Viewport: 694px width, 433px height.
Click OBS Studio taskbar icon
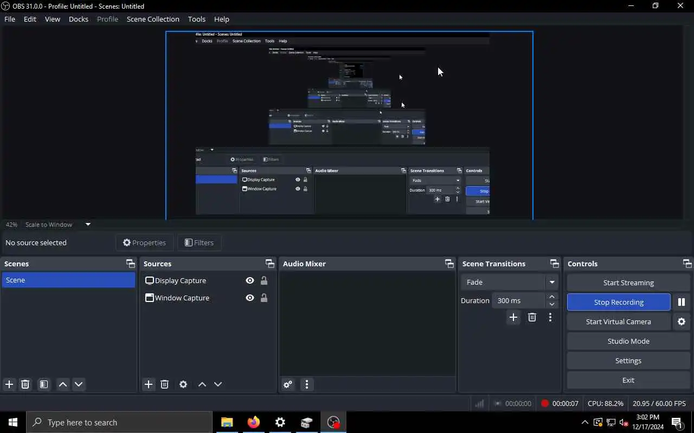pos(333,422)
